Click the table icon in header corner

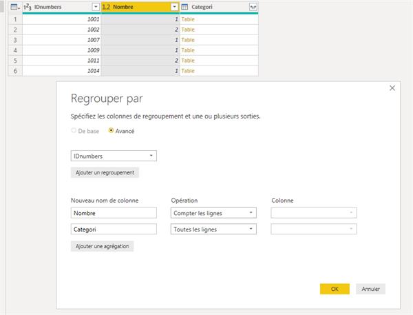14,6
